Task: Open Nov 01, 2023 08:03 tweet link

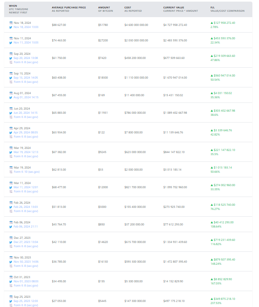Action: tap(26, 281)
